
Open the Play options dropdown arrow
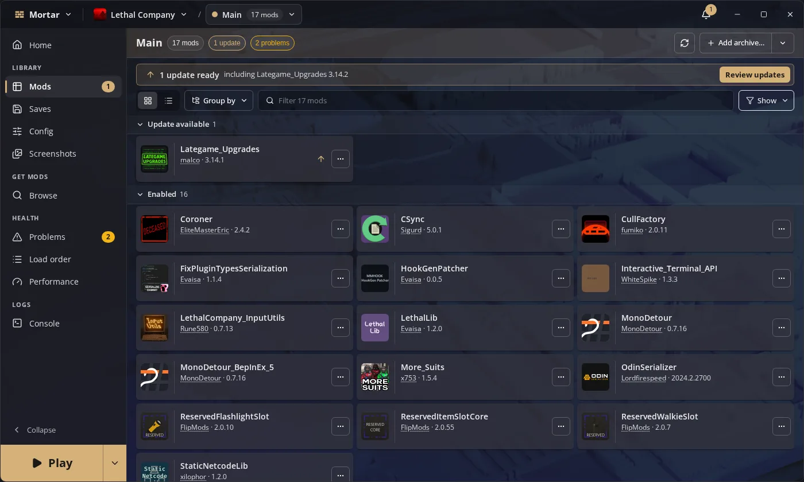tap(114, 463)
